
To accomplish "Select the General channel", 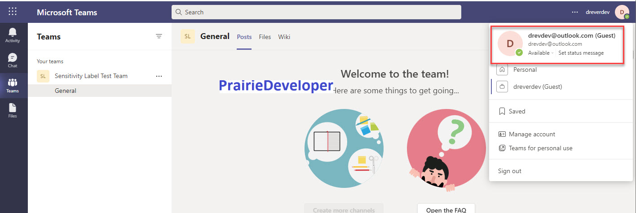I will click(x=100, y=91).
